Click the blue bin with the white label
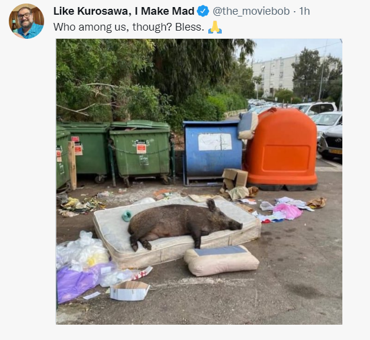Image resolution: width=370 pixels, height=340 pixels. point(212,153)
